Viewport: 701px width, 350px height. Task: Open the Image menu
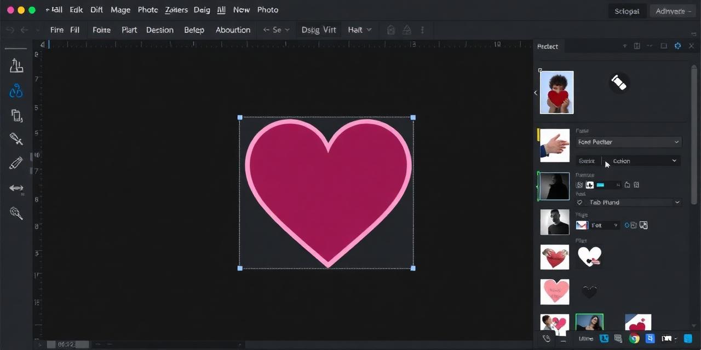pyautogui.click(x=120, y=10)
